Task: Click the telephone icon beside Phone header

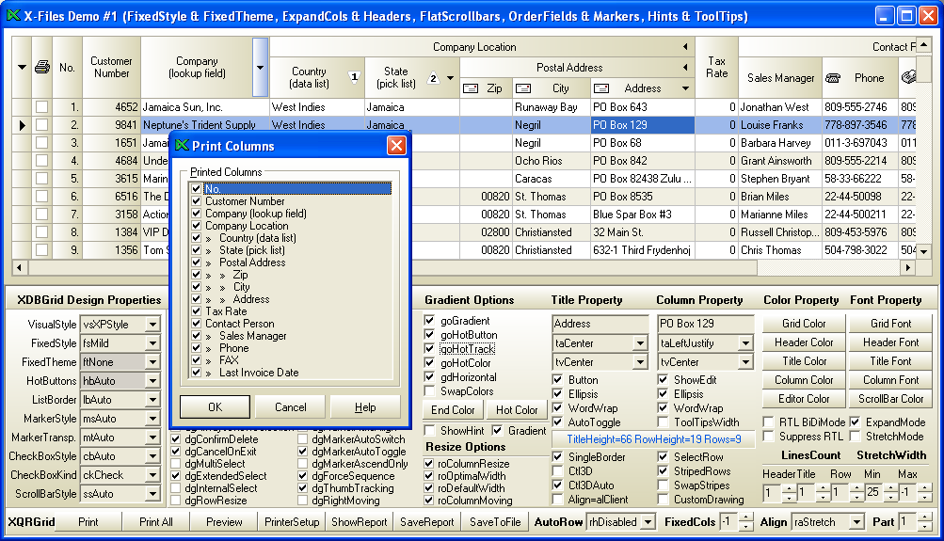Action: point(833,78)
